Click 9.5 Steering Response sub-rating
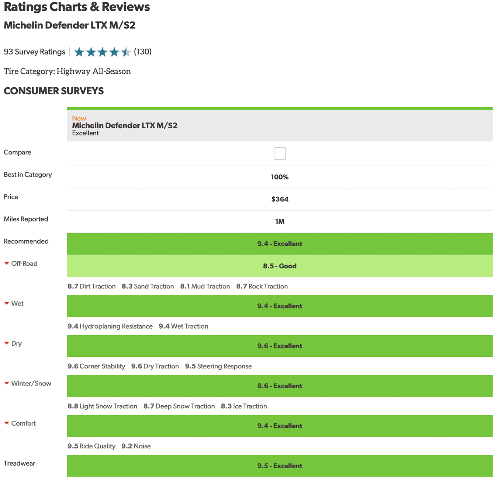495x479 pixels. [x=218, y=366]
